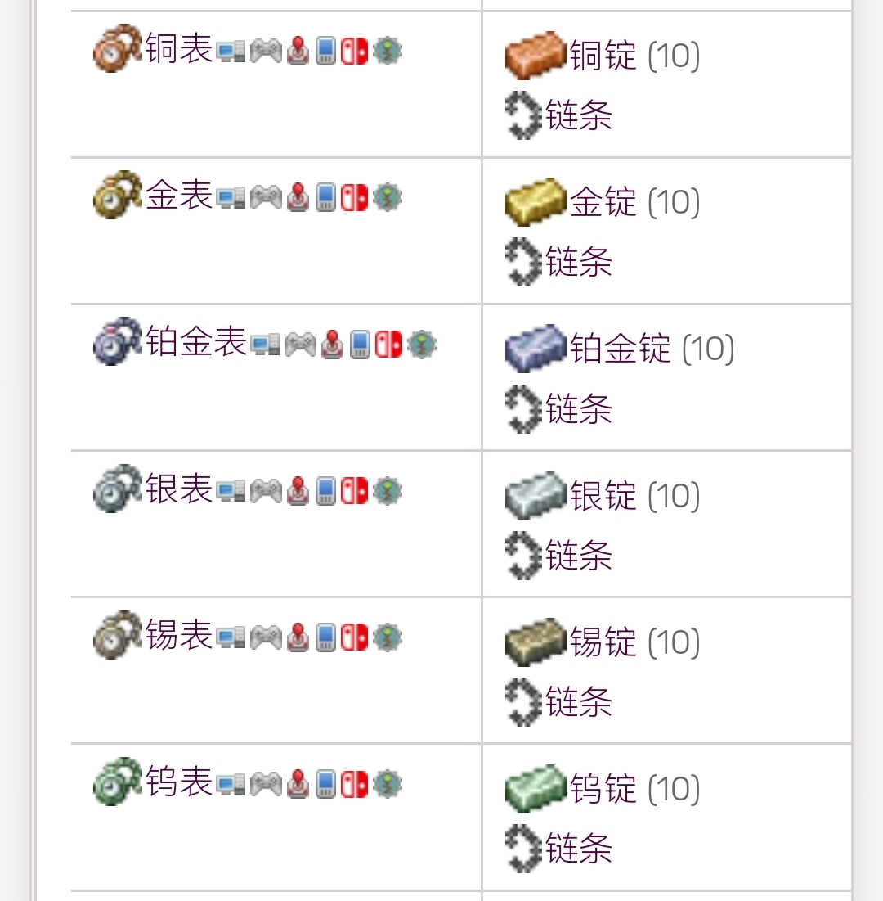Click the Tungsten Watch item icon
883x901 pixels.
click(118, 782)
